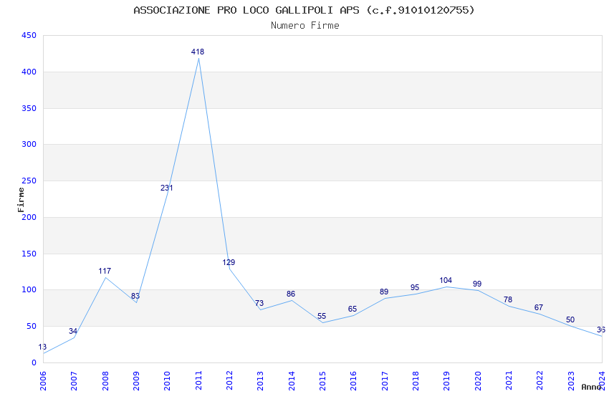Screen dimensions: 609x394
Task: Select the data label 231
Action: [x=167, y=188]
